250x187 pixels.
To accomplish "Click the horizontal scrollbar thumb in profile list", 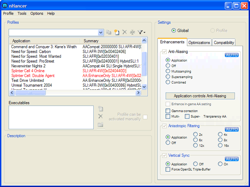I will 30,93.
